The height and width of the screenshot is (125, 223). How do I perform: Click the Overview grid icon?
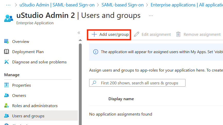[x=6, y=41]
